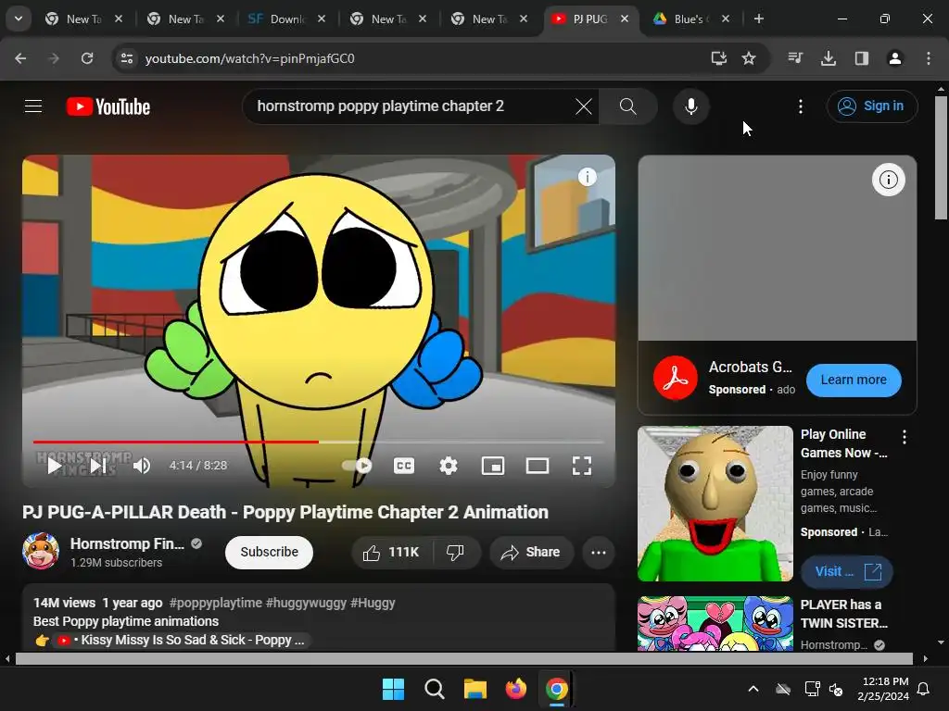The image size is (949, 711).
Task: Open options menu for Play Online Games ad
Action: pyautogui.click(x=905, y=437)
